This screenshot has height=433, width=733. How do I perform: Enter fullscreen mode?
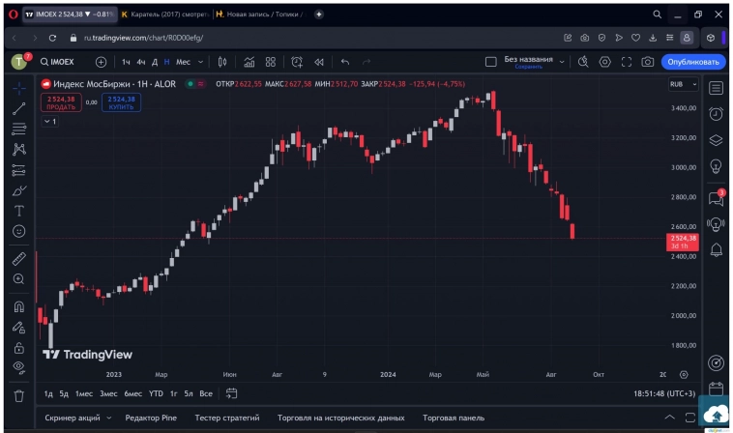[627, 62]
